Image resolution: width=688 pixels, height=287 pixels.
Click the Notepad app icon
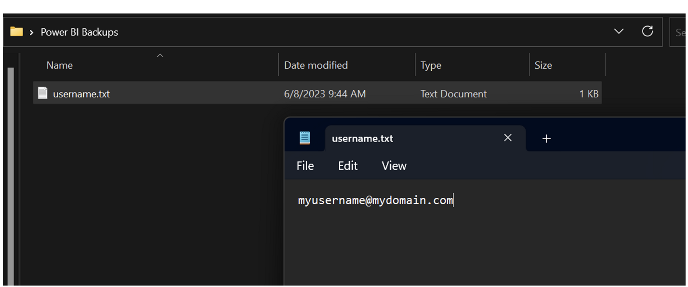[x=304, y=138]
